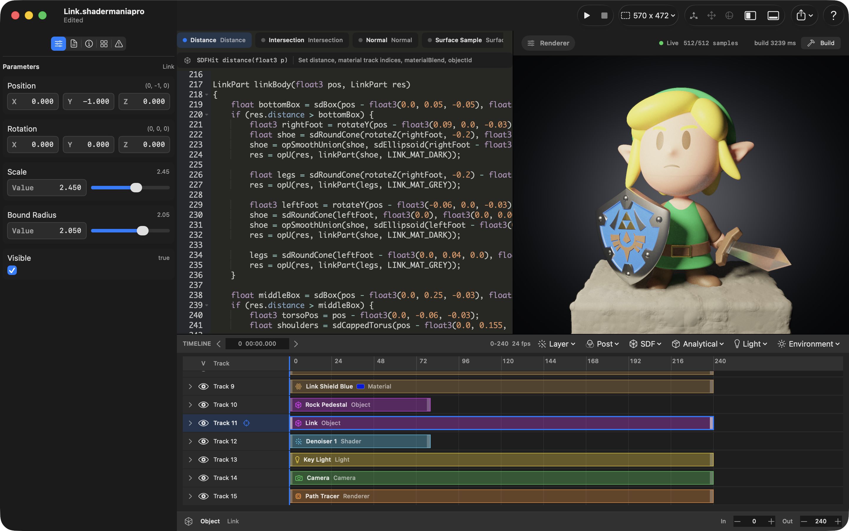The width and height of the screenshot is (849, 531).
Task: Click the Link Shield Blue color swatch
Action: [x=360, y=386]
